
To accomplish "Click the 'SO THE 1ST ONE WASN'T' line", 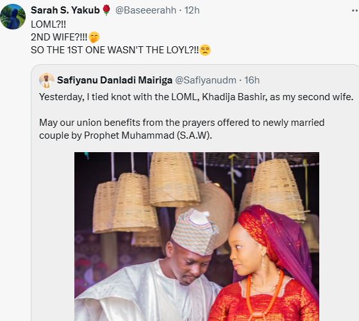I will 115,50.
